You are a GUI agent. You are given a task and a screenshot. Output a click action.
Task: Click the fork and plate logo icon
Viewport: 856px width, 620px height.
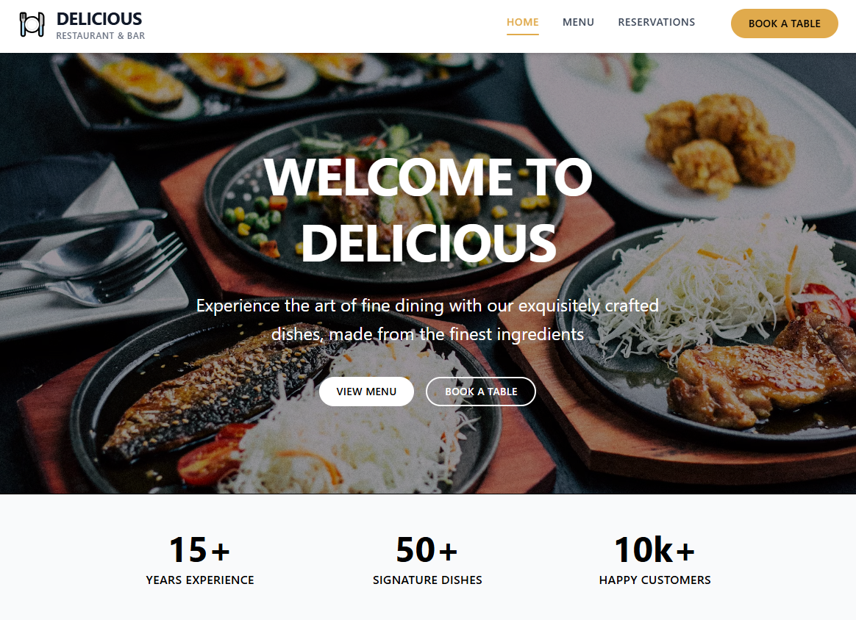[x=32, y=24]
